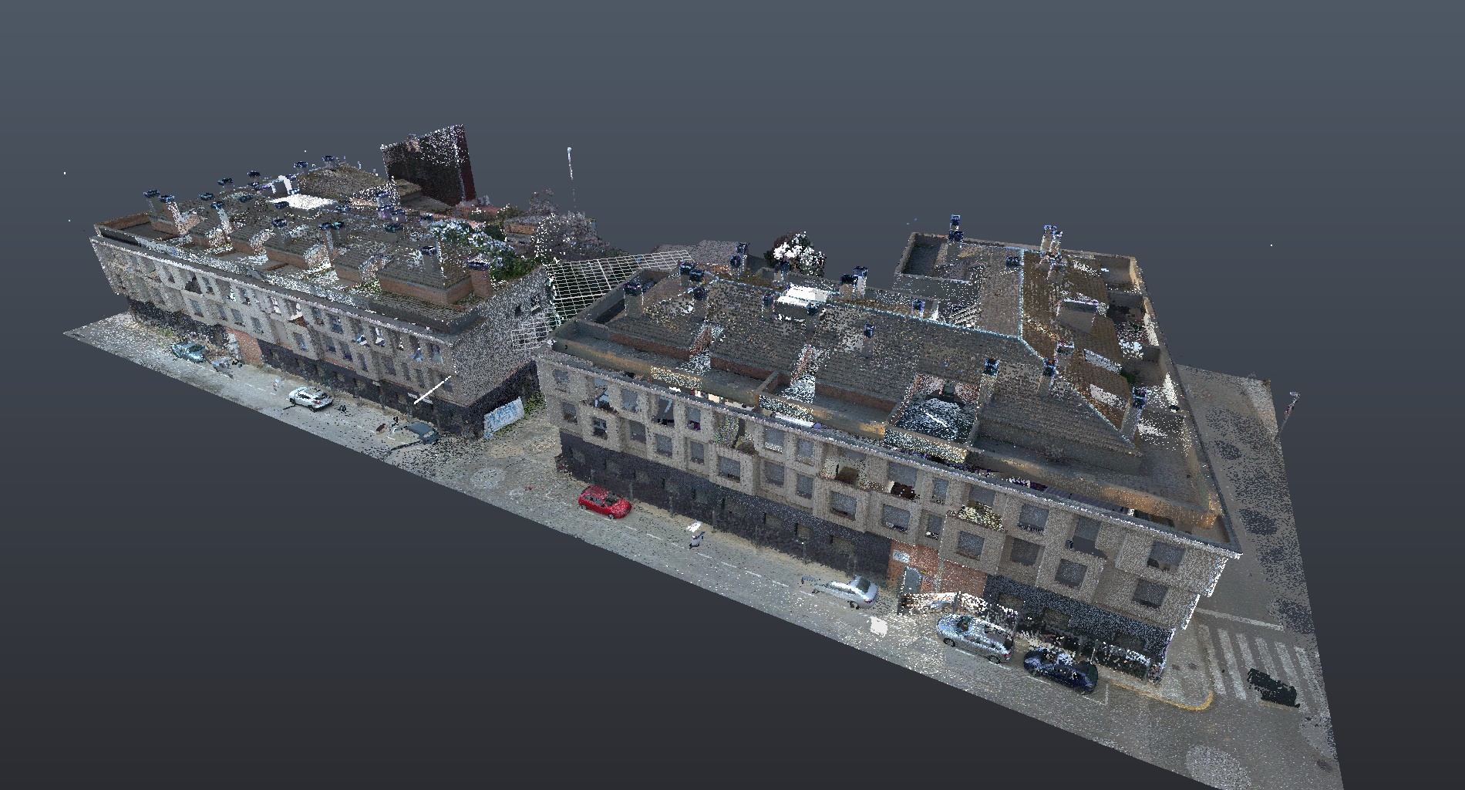Image resolution: width=1465 pixels, height=790 pixels.
Task: Select the silver car by the brick entrance
Action: click(847, 591)
